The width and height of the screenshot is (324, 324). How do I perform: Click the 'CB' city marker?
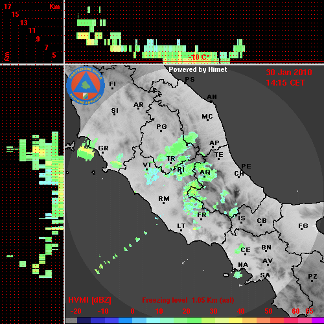(262, 222)
